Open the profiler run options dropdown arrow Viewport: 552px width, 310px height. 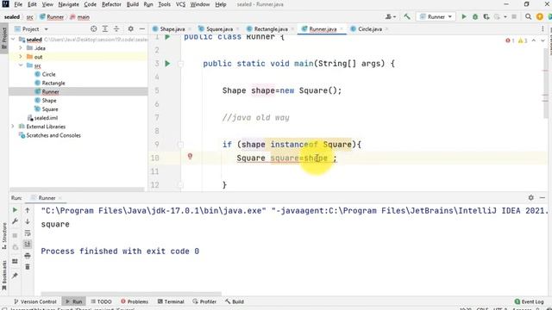coord(505,17)
